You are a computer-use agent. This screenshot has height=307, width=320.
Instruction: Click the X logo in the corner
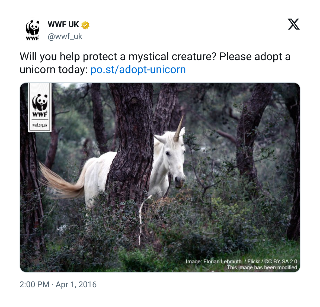click(x=294, y=24)
